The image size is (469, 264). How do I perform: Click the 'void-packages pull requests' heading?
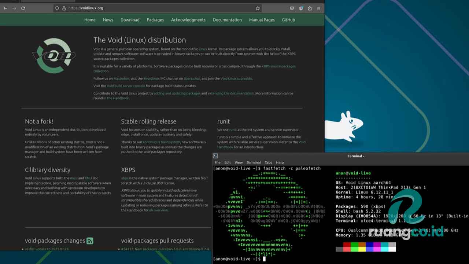click(158, 241)
